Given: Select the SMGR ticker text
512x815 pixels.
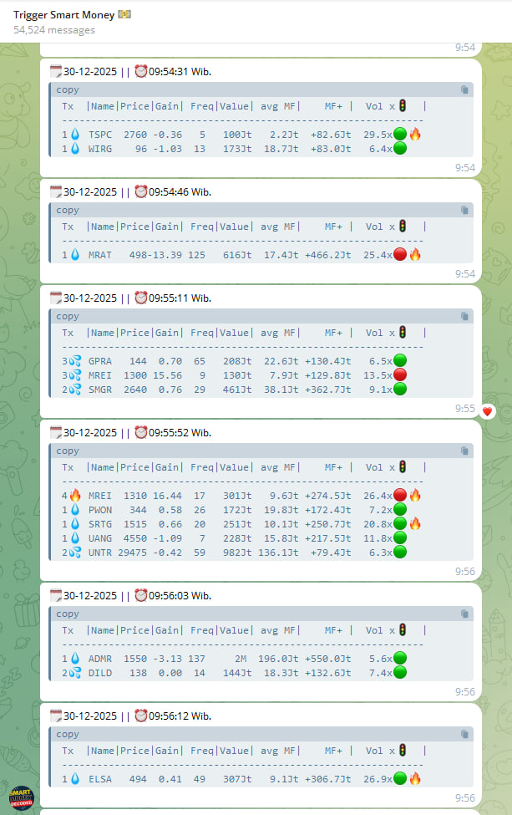Looking at the screenshot, I should pos(100,390).
